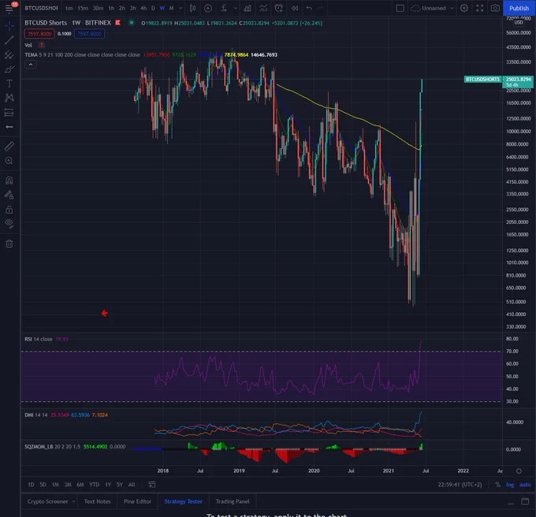
Task: Maximize the bottom panel
Action: point(525,501)
